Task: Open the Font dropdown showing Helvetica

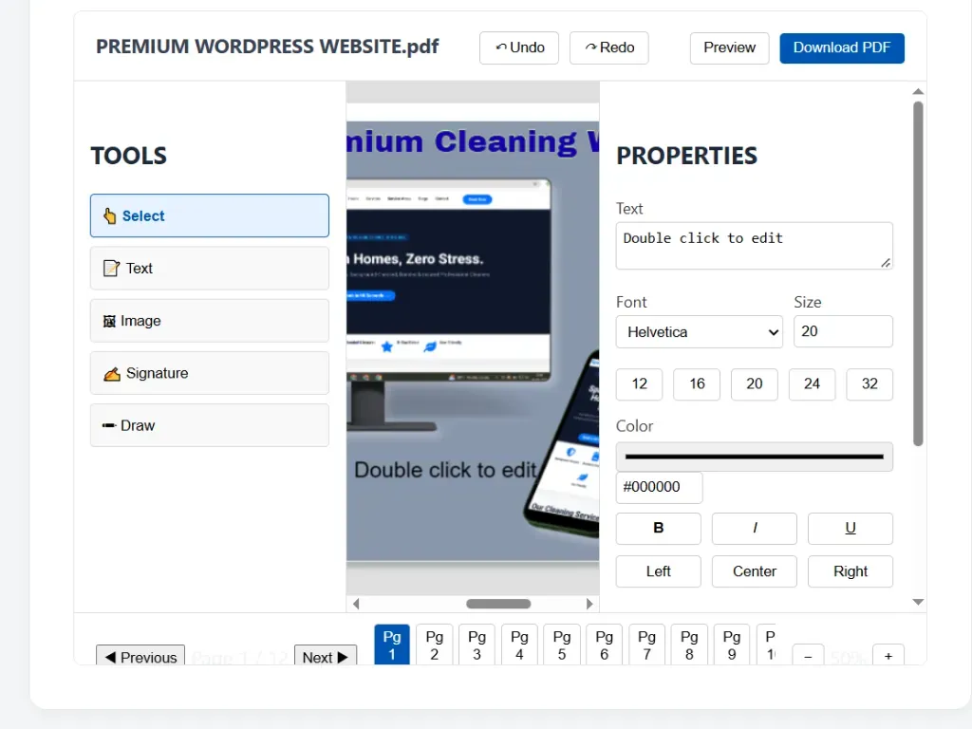Action: click(700, 331)
